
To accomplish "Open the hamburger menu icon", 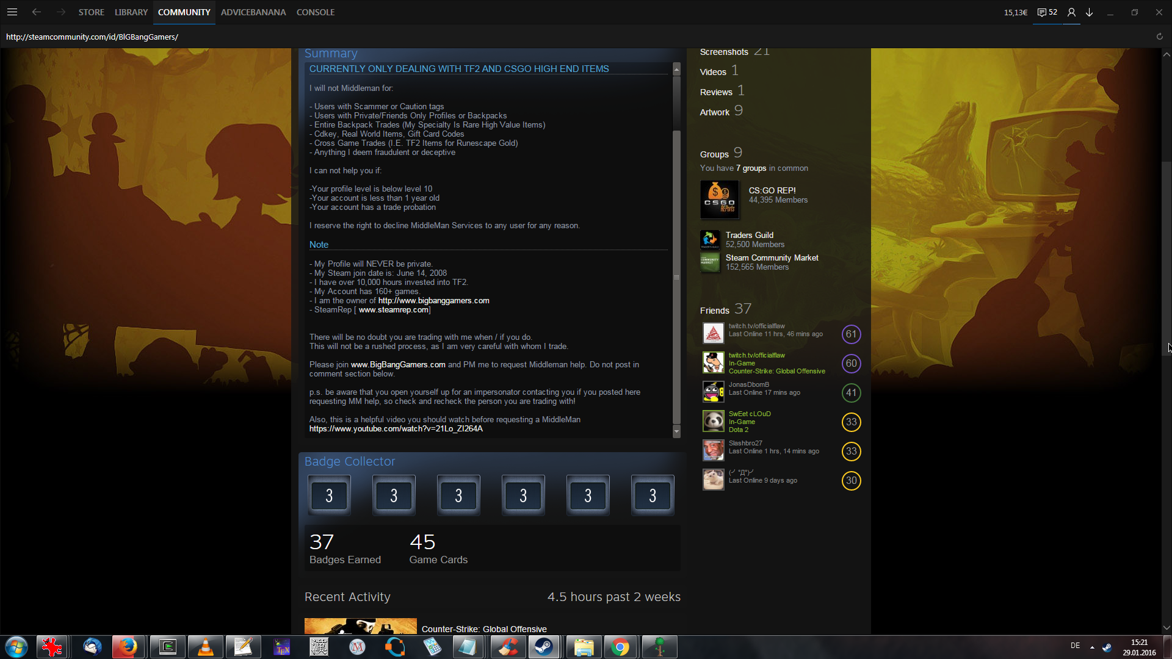I will tap(12, 12).
